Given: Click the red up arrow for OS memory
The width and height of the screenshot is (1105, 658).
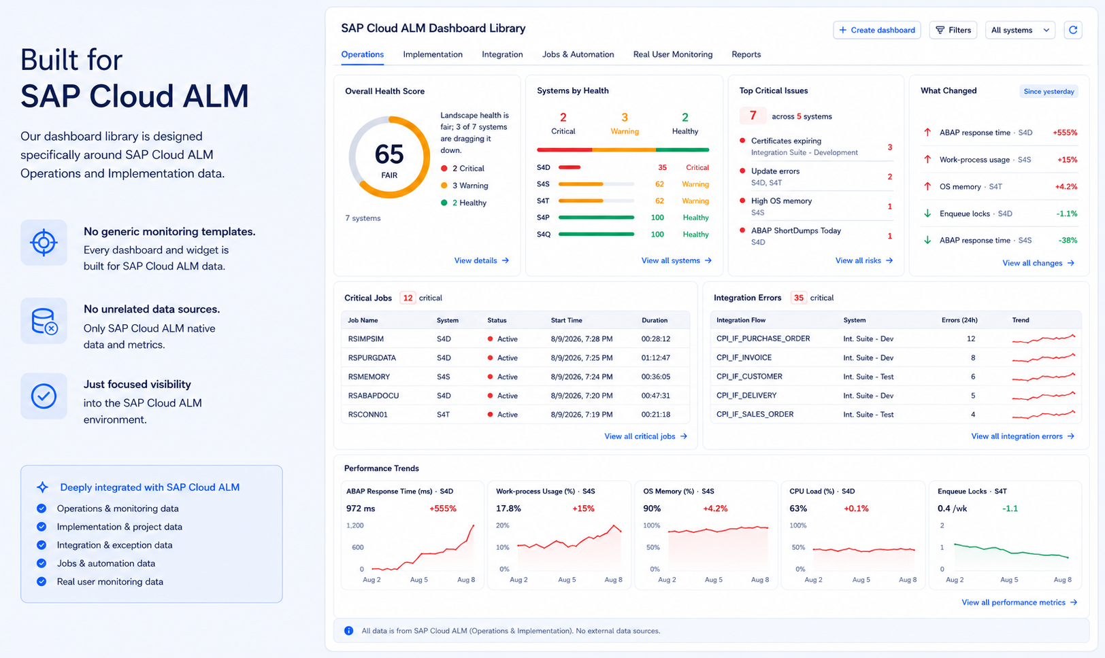Looking at the screenshot, I should pos(927,186).
